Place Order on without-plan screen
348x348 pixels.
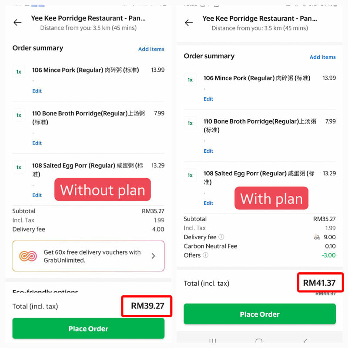[88, 328]
